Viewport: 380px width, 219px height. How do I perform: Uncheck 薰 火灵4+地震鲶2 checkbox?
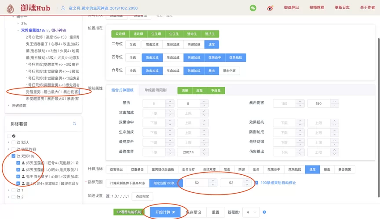tap(18, 183)
